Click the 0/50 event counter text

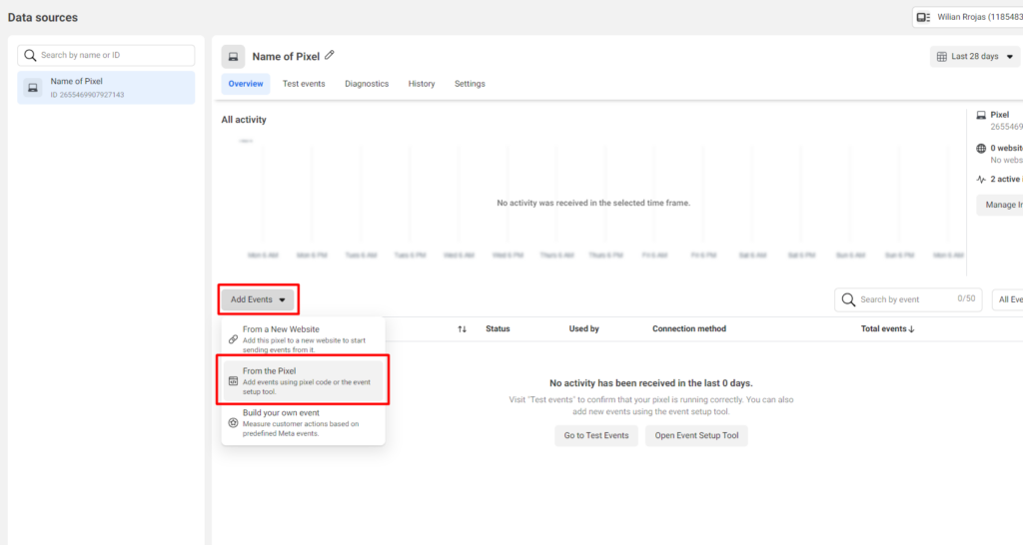tap(966, 298)
